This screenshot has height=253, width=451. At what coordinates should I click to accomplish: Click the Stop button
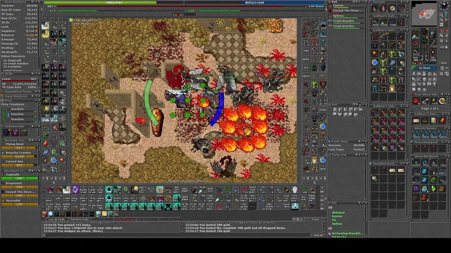click(x=444, y=63)
